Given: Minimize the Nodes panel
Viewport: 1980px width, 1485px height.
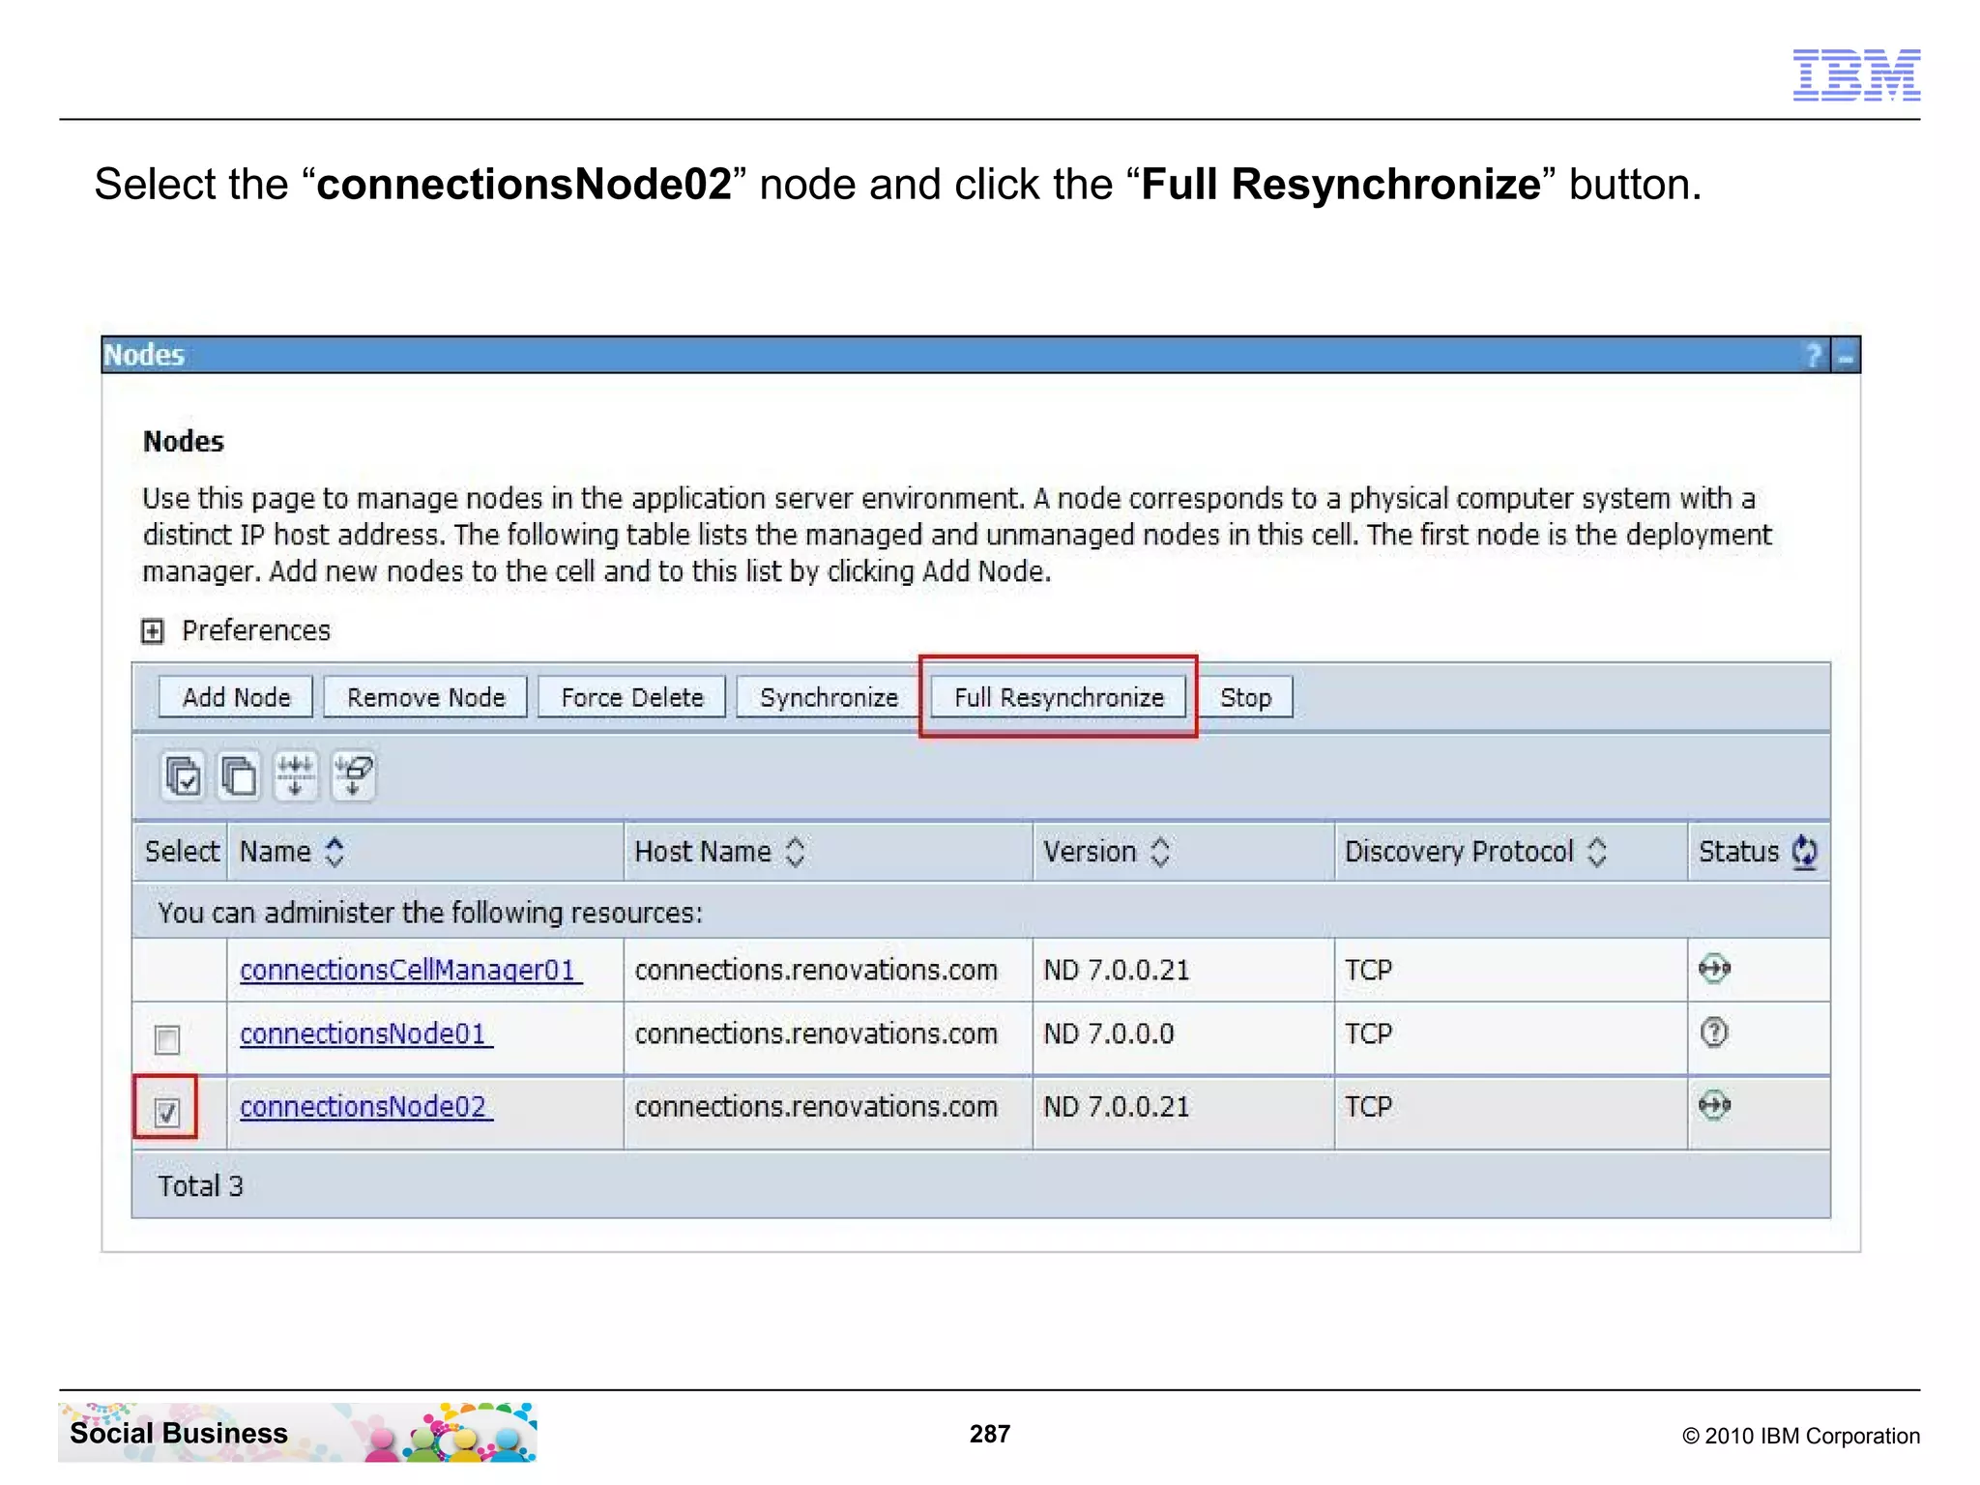Looking at the screenshot, I should [1846, 356].
